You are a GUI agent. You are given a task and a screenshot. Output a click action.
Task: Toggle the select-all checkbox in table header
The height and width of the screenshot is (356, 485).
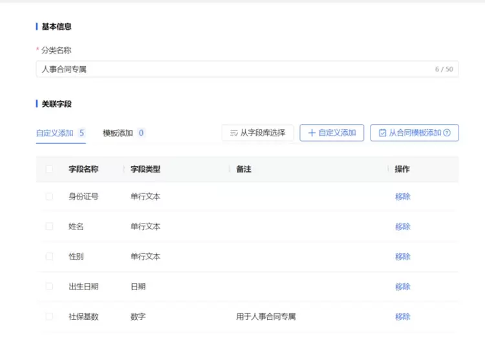tap(50, 169)
